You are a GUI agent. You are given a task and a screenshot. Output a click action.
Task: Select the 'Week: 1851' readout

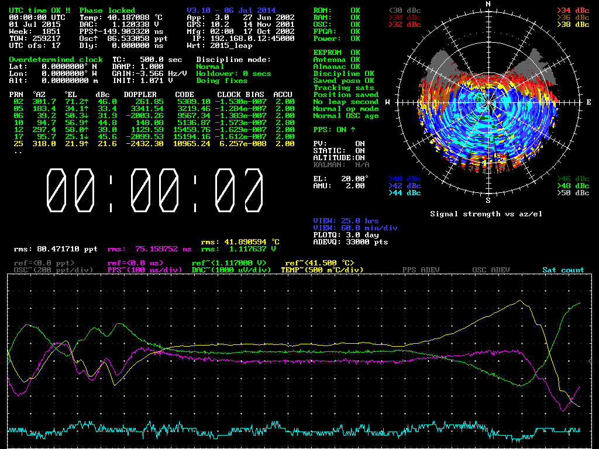pyautogui.click(x=35, y=32)
